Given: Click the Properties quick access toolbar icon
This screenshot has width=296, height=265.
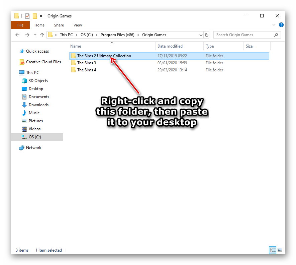Looking at the screenshot, I should 27,16.
